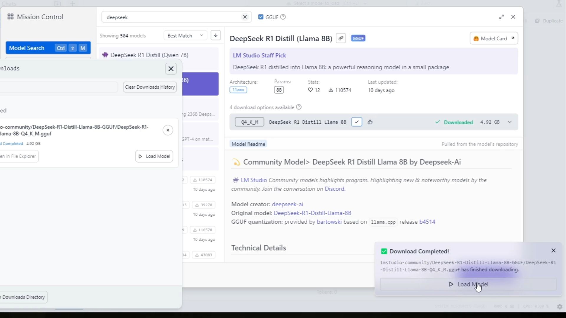Expand the model details window icon
Screen dimensions: 566x318
(x=501, y=17)
